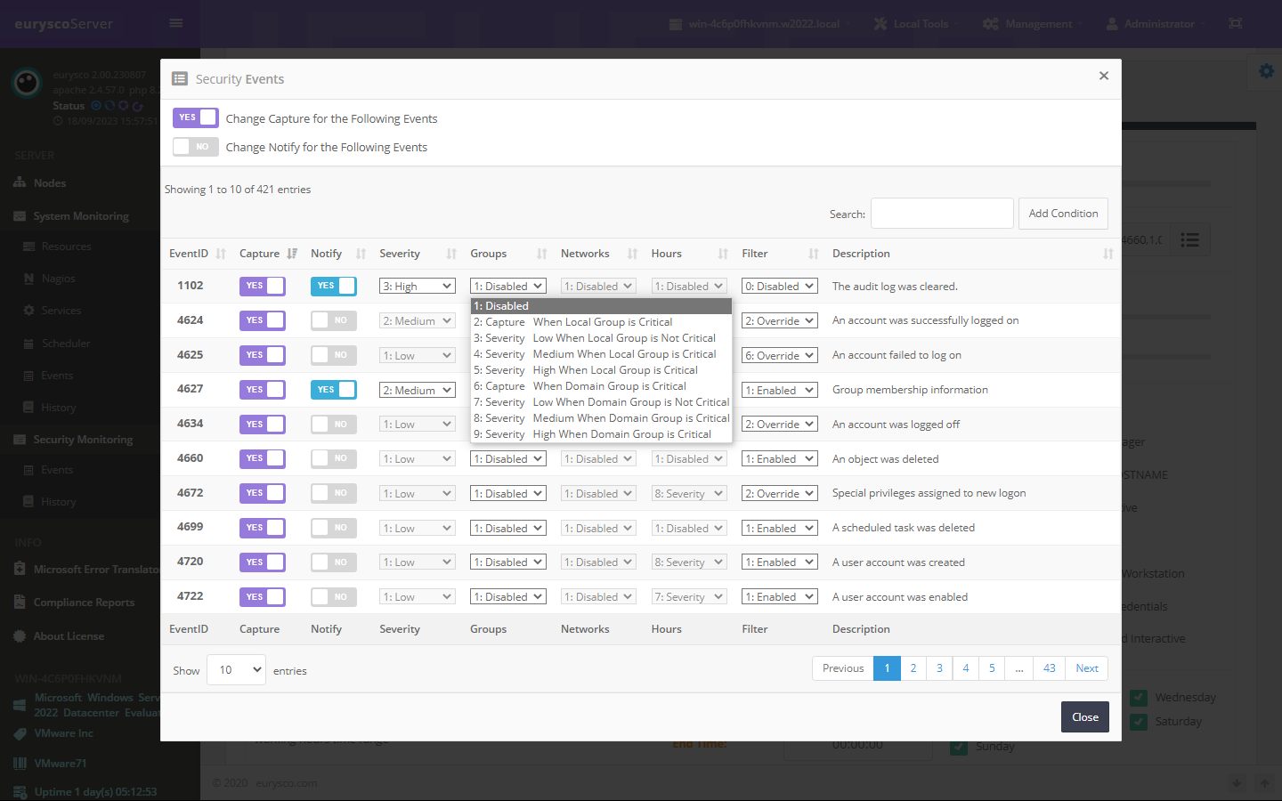Open Administrator user menu

pos(1155,24)
